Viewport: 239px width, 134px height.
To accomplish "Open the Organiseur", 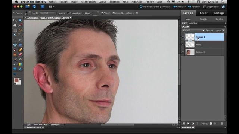I will 211,7.
